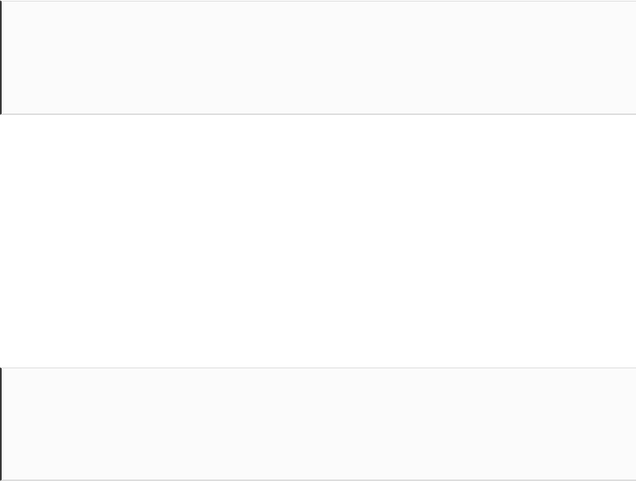Click the dark left border of the top block
The height and width of the screenshot is (481, 636).
tap(1, 57)
